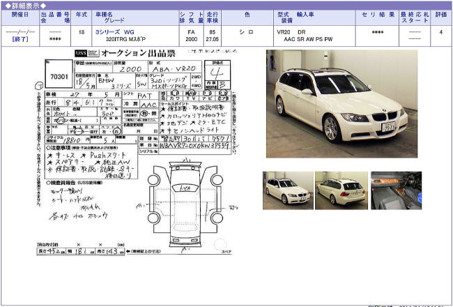This screenshot has height=307, width=453.
Task: Select the year value 18
Action: tap(82, 32)
